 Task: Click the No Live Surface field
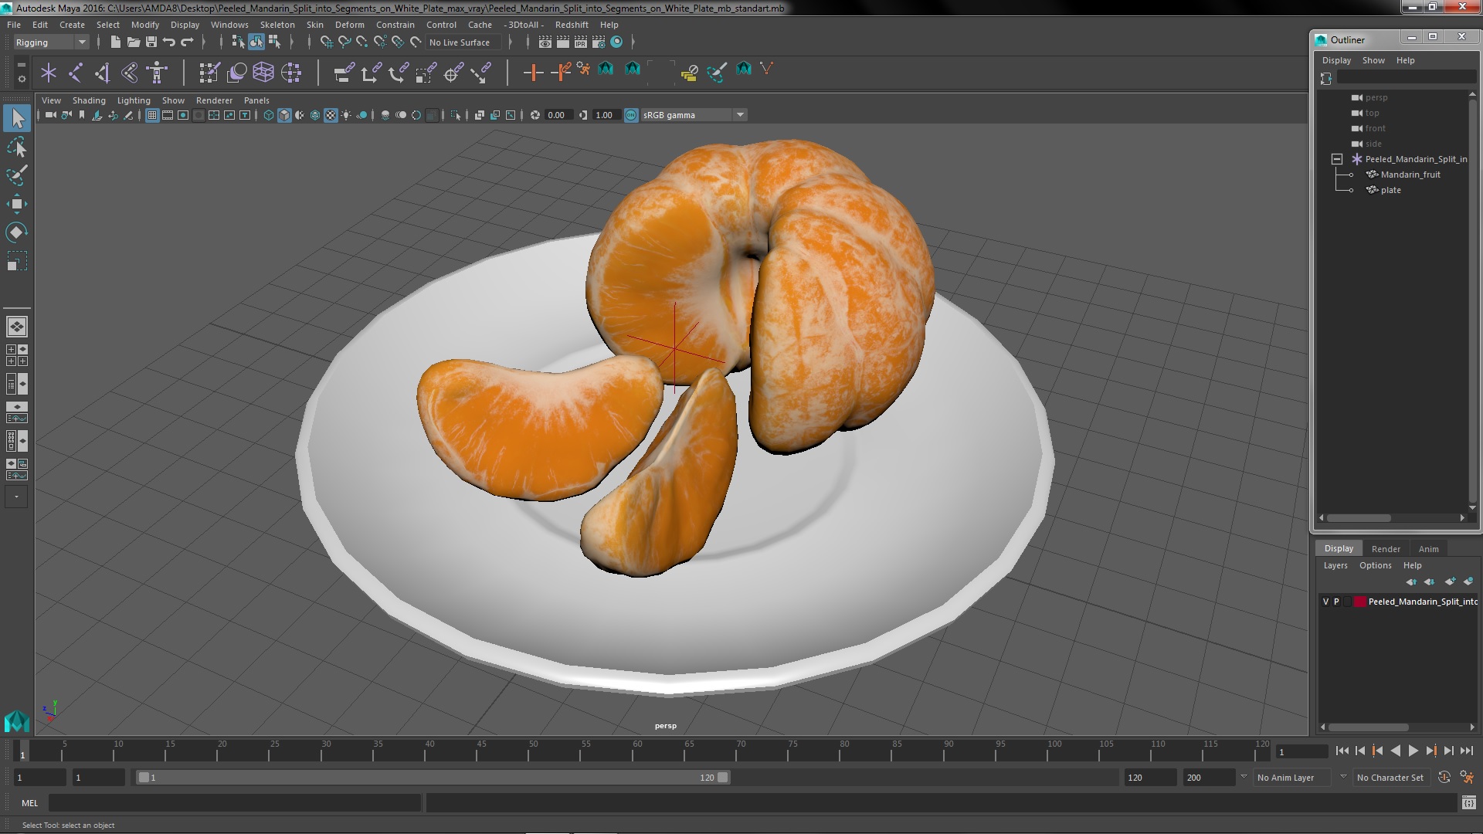[x=462, y=42]
